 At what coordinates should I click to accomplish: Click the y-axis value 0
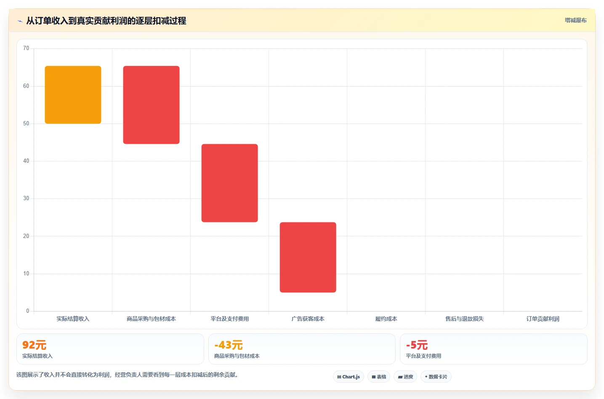(28, 311)
